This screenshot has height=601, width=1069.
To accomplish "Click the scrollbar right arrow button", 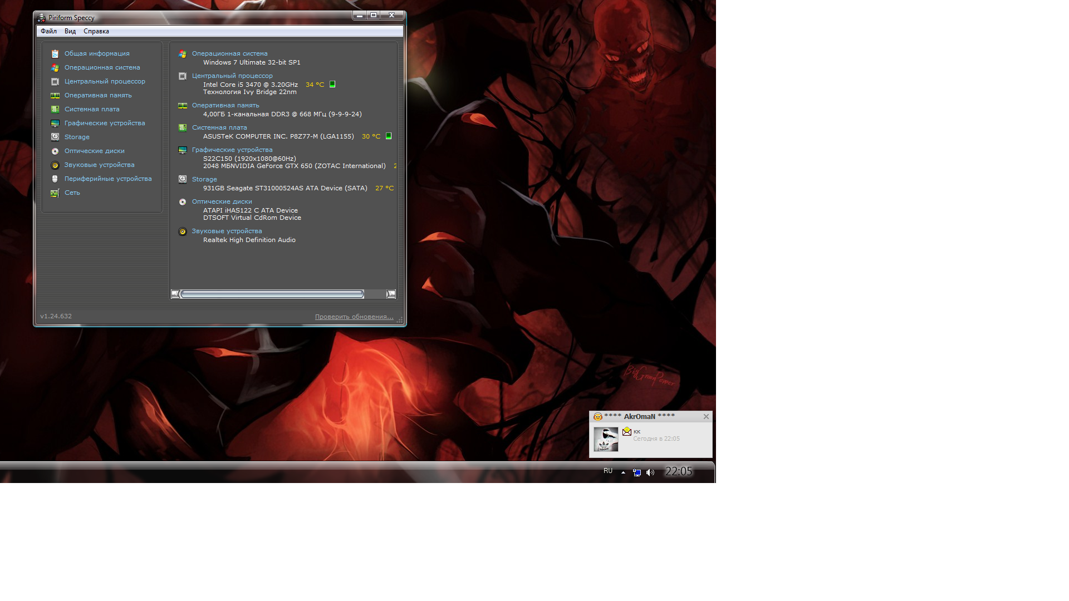I will pos(391,294).
